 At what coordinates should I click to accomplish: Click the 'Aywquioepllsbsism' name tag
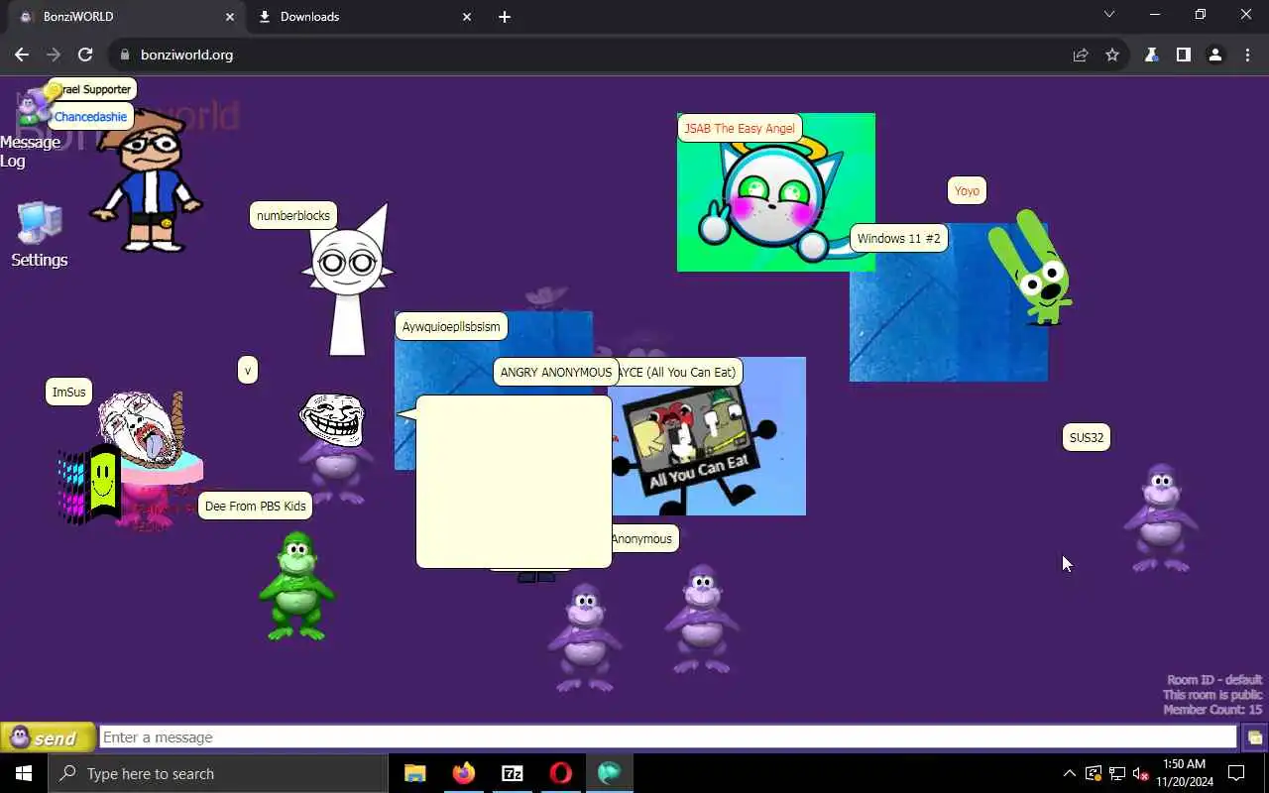pos(451,327)
